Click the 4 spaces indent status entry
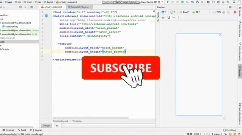 coord(217,134)
